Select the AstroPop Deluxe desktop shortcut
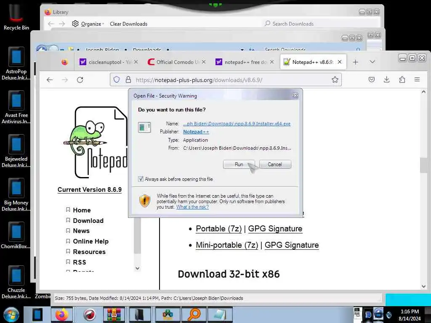This screenshot has height=323, width=431. point(16,64)
